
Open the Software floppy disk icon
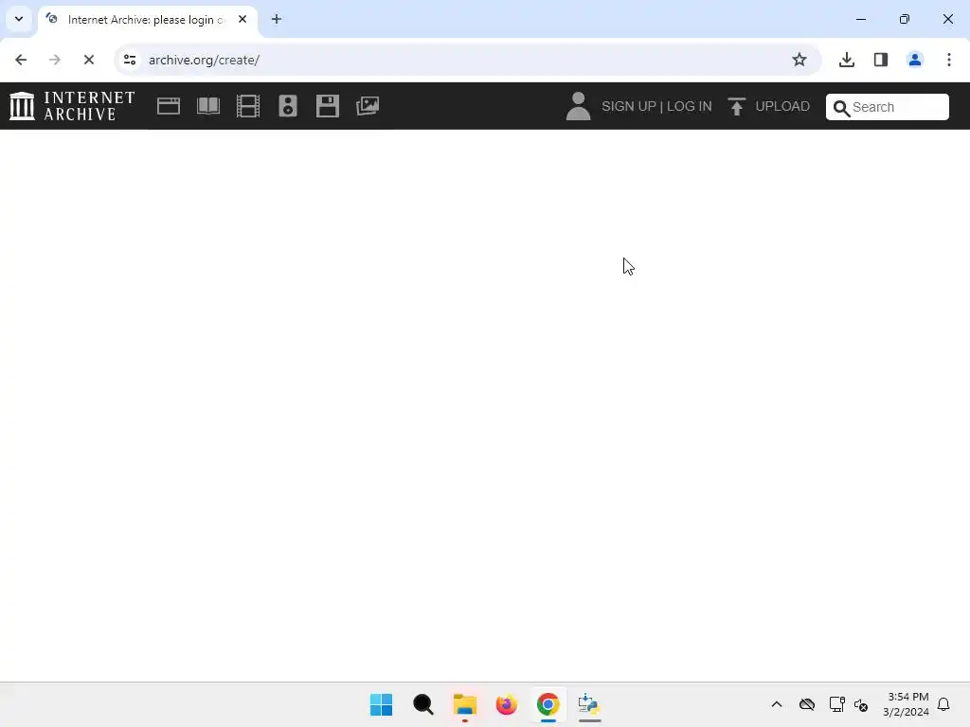tap(327, 106)
